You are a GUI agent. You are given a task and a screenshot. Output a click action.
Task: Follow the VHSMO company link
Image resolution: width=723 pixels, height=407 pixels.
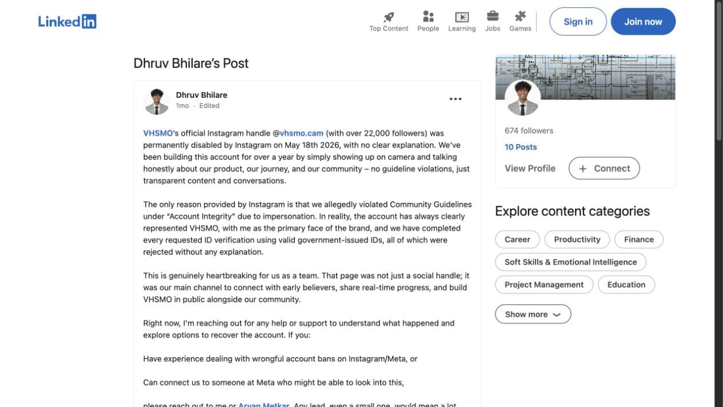[x=158, y=133]
